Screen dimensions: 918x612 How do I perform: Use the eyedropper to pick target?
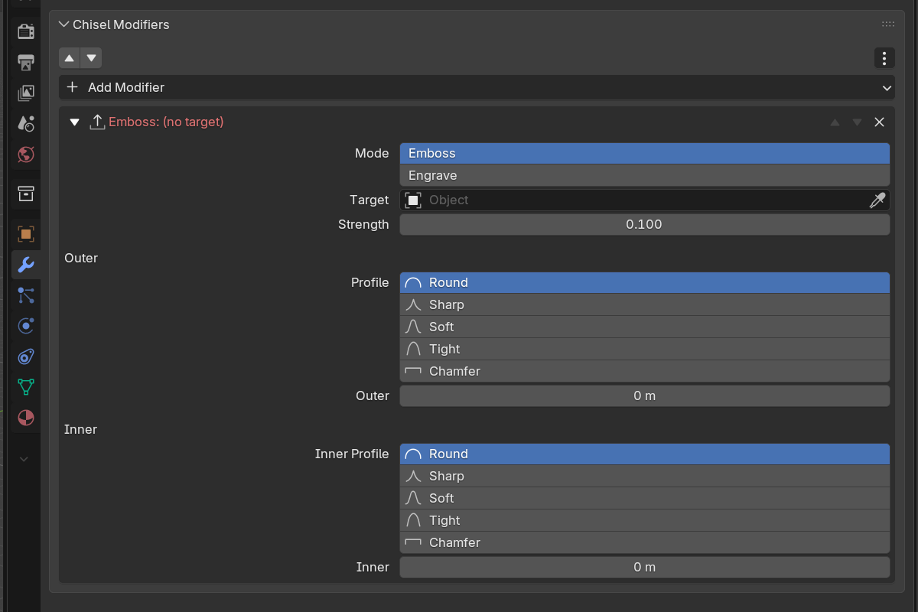click(x=877, y=200)
